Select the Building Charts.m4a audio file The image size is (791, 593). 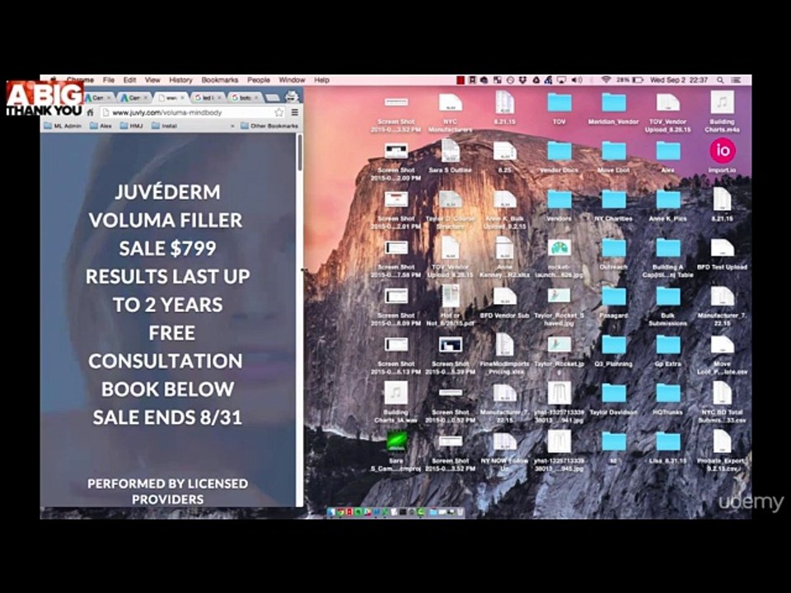point(722,102)
